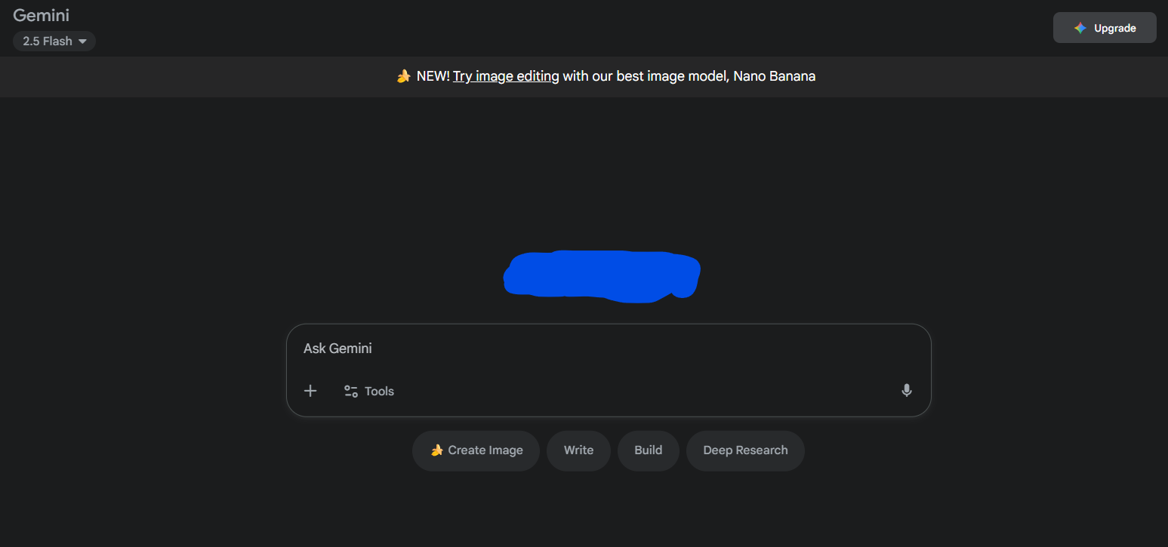Click the plus icon to add files
The image size is (1168, 547).
[x=310, y=391]
